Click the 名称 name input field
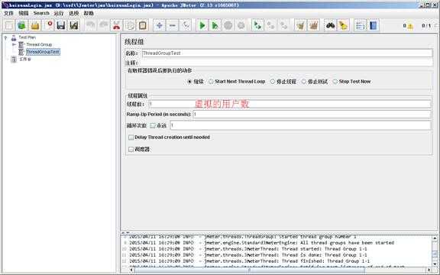 [x=287, y=53]
